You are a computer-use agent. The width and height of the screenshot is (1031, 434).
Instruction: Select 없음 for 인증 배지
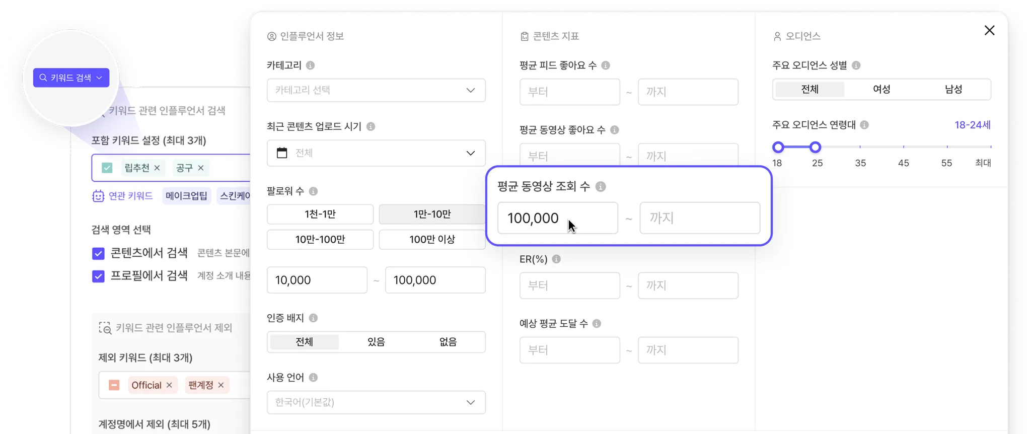[x=448, y=342]
